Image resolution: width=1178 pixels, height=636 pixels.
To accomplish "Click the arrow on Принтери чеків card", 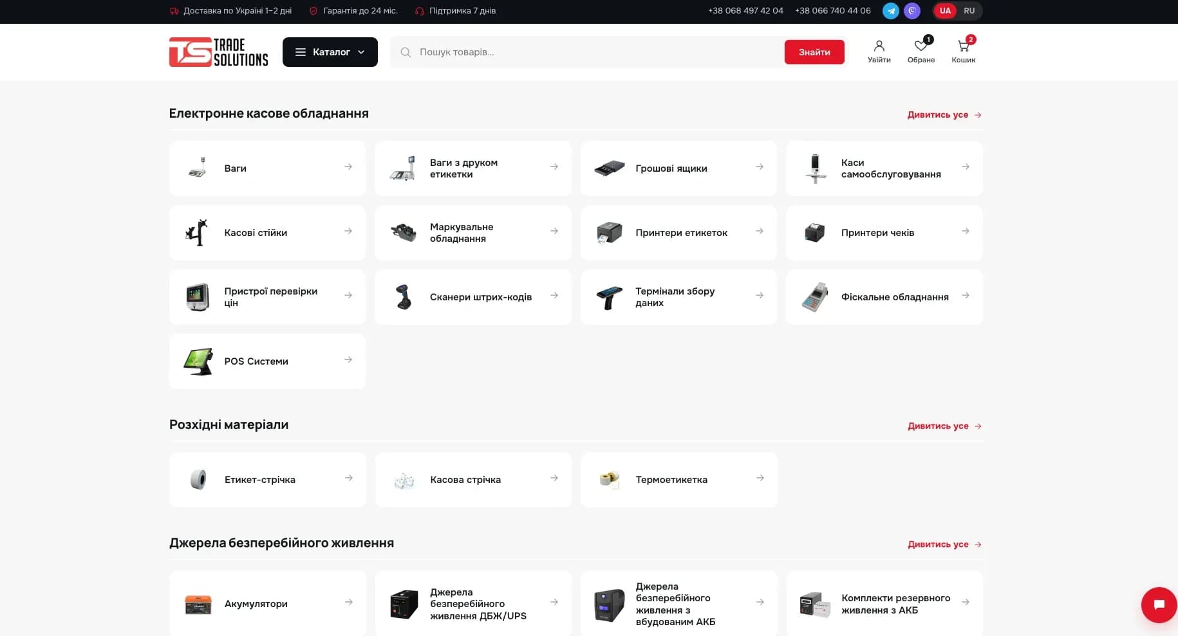I will 966,231.
